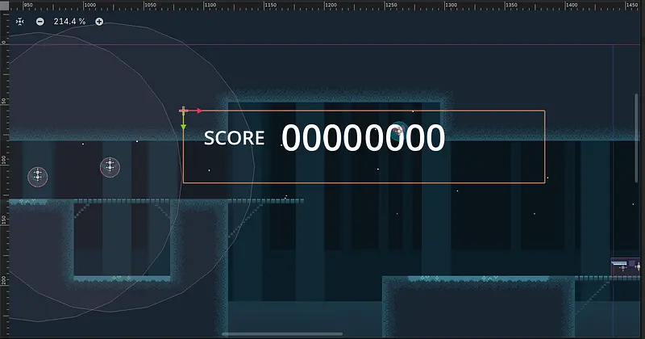The width and height of the screenshot is (645, 339).
Task: Click the zoom out minus button
Action: (x=40, y=21)
